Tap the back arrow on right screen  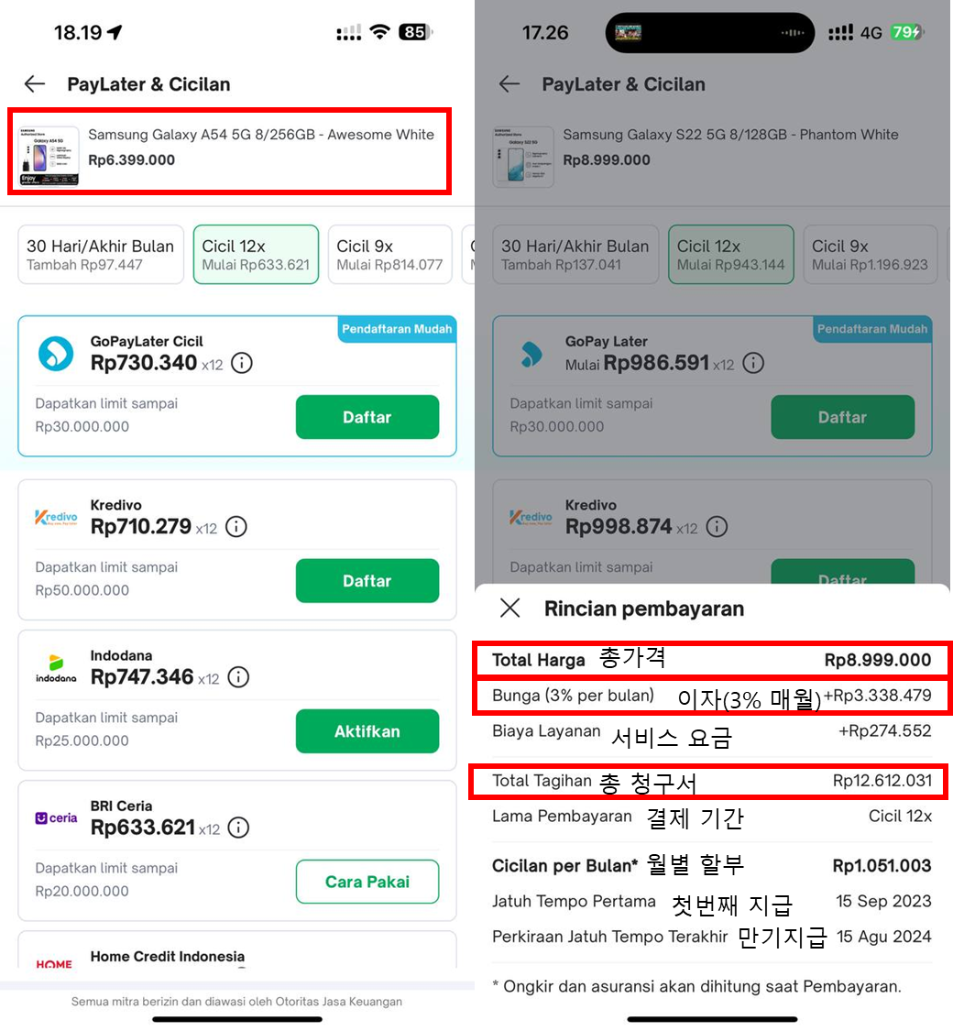coord(509,84)
